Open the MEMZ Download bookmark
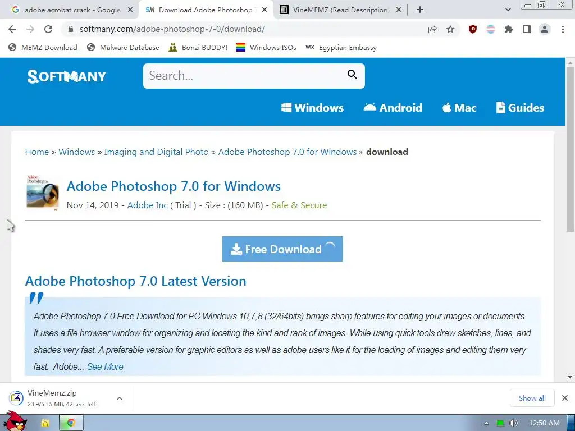This screenshot has width=575, height=431. pyautogui.click(x=43, y=47)
